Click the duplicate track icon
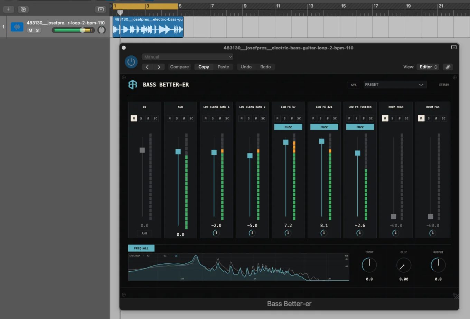The image size is (470, 319). tap(23, 9)
